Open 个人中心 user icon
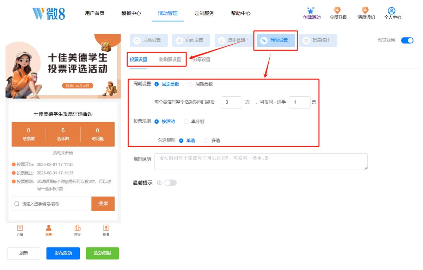This screenshot has height=270, width=423. 391,11
